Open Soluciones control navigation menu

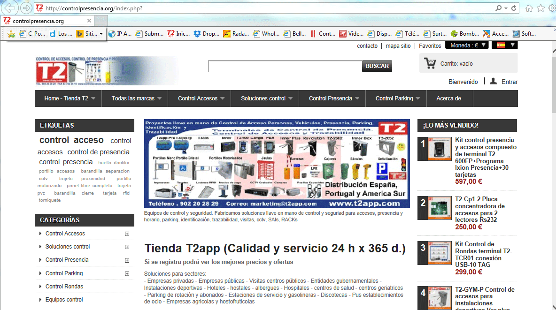tap(265, 98)
